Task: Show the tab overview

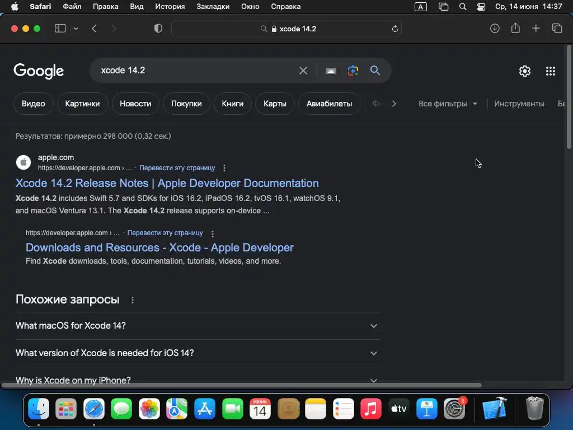Action: pos(557,29)
